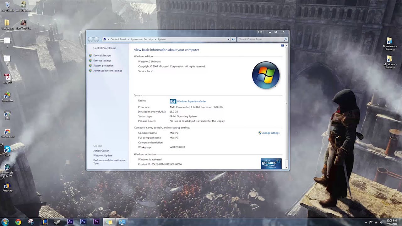The height and width of the screenshot is (226, 402).
Task: Select the DriverMax desktop icon
Action: pos(7,97)
